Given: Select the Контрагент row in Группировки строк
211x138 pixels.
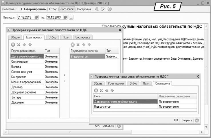Looking at the screenshot, I should coord(27,77).
